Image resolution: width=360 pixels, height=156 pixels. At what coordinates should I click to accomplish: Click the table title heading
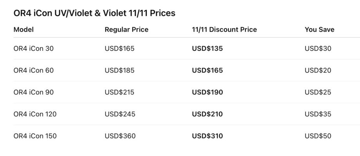[94, 13]
